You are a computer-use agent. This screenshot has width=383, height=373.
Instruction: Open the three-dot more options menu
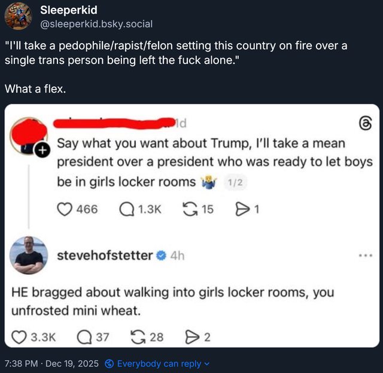pos(366,256)
